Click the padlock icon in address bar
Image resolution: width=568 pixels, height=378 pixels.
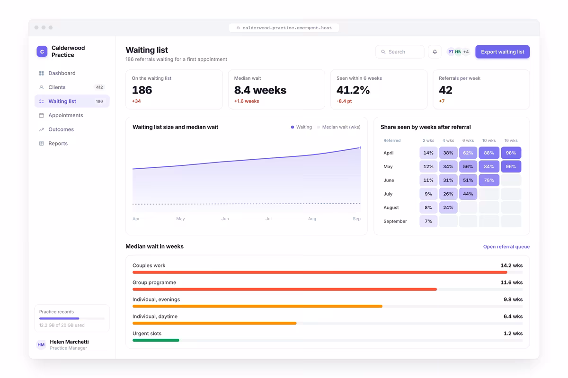tap(238, 28)
